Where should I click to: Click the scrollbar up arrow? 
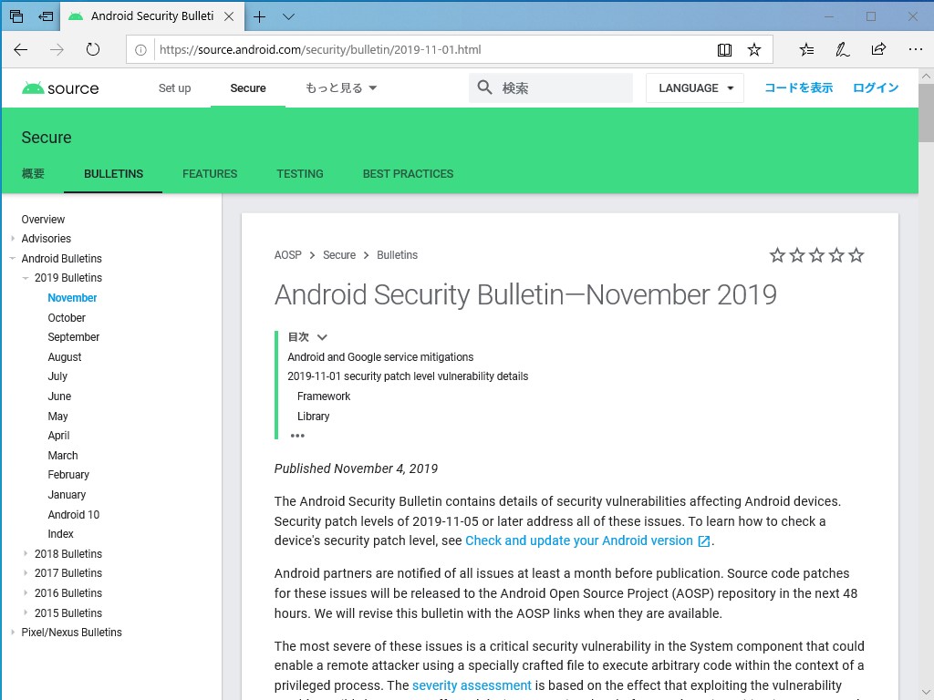(926, 77)
